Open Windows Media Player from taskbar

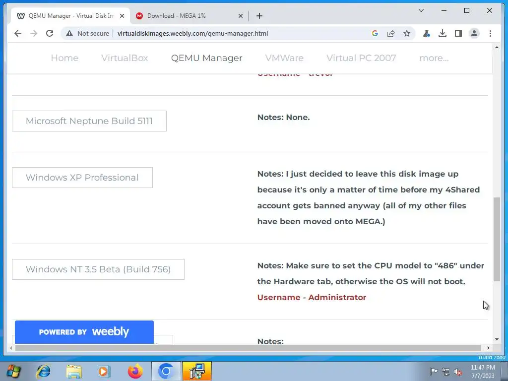click(x=104, y=371)
